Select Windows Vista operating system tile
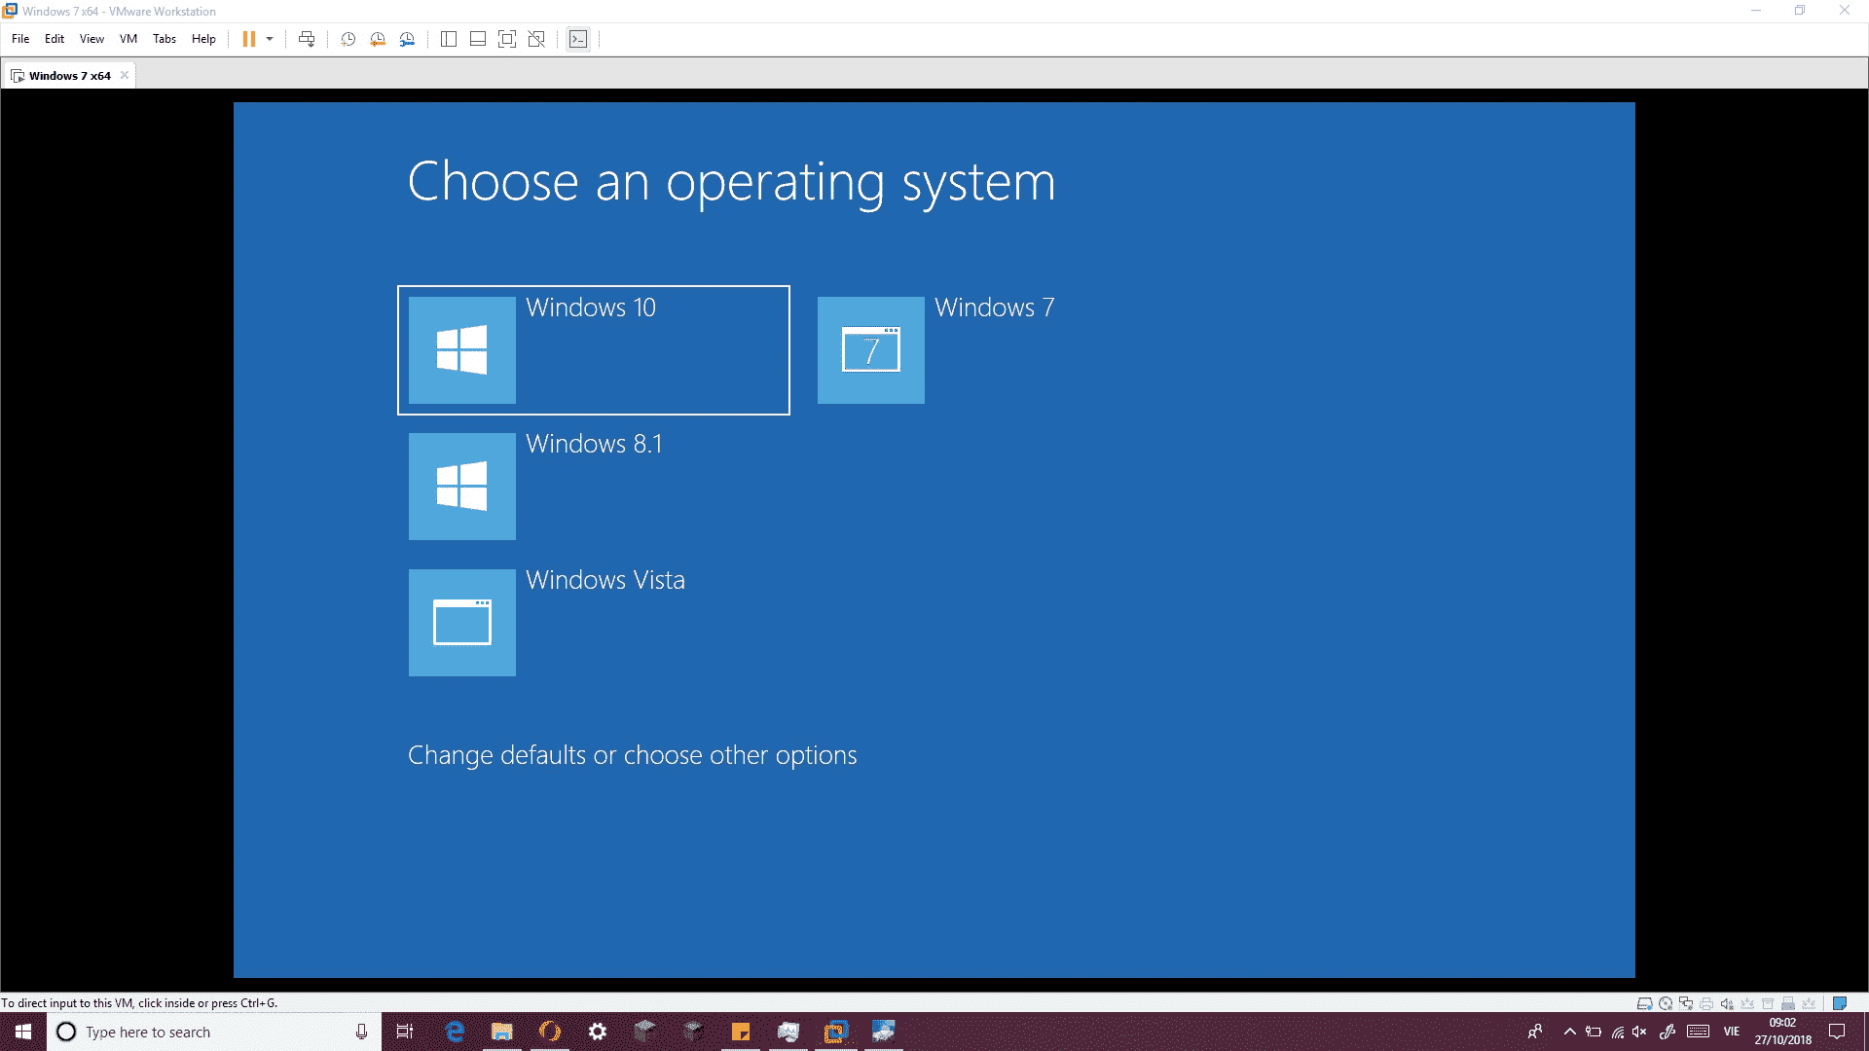 pos(547,623)
